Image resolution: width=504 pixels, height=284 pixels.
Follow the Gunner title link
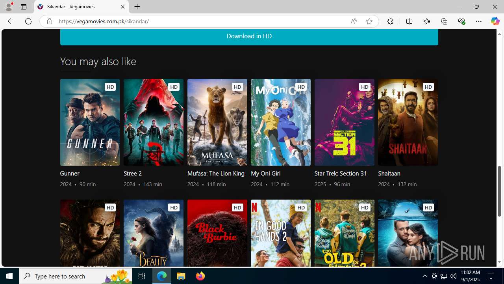70,174
